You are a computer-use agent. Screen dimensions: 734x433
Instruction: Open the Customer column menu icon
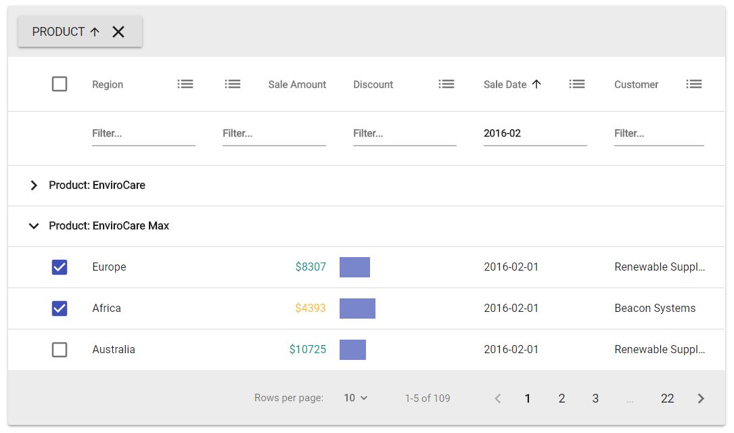(x=694, y=85)
